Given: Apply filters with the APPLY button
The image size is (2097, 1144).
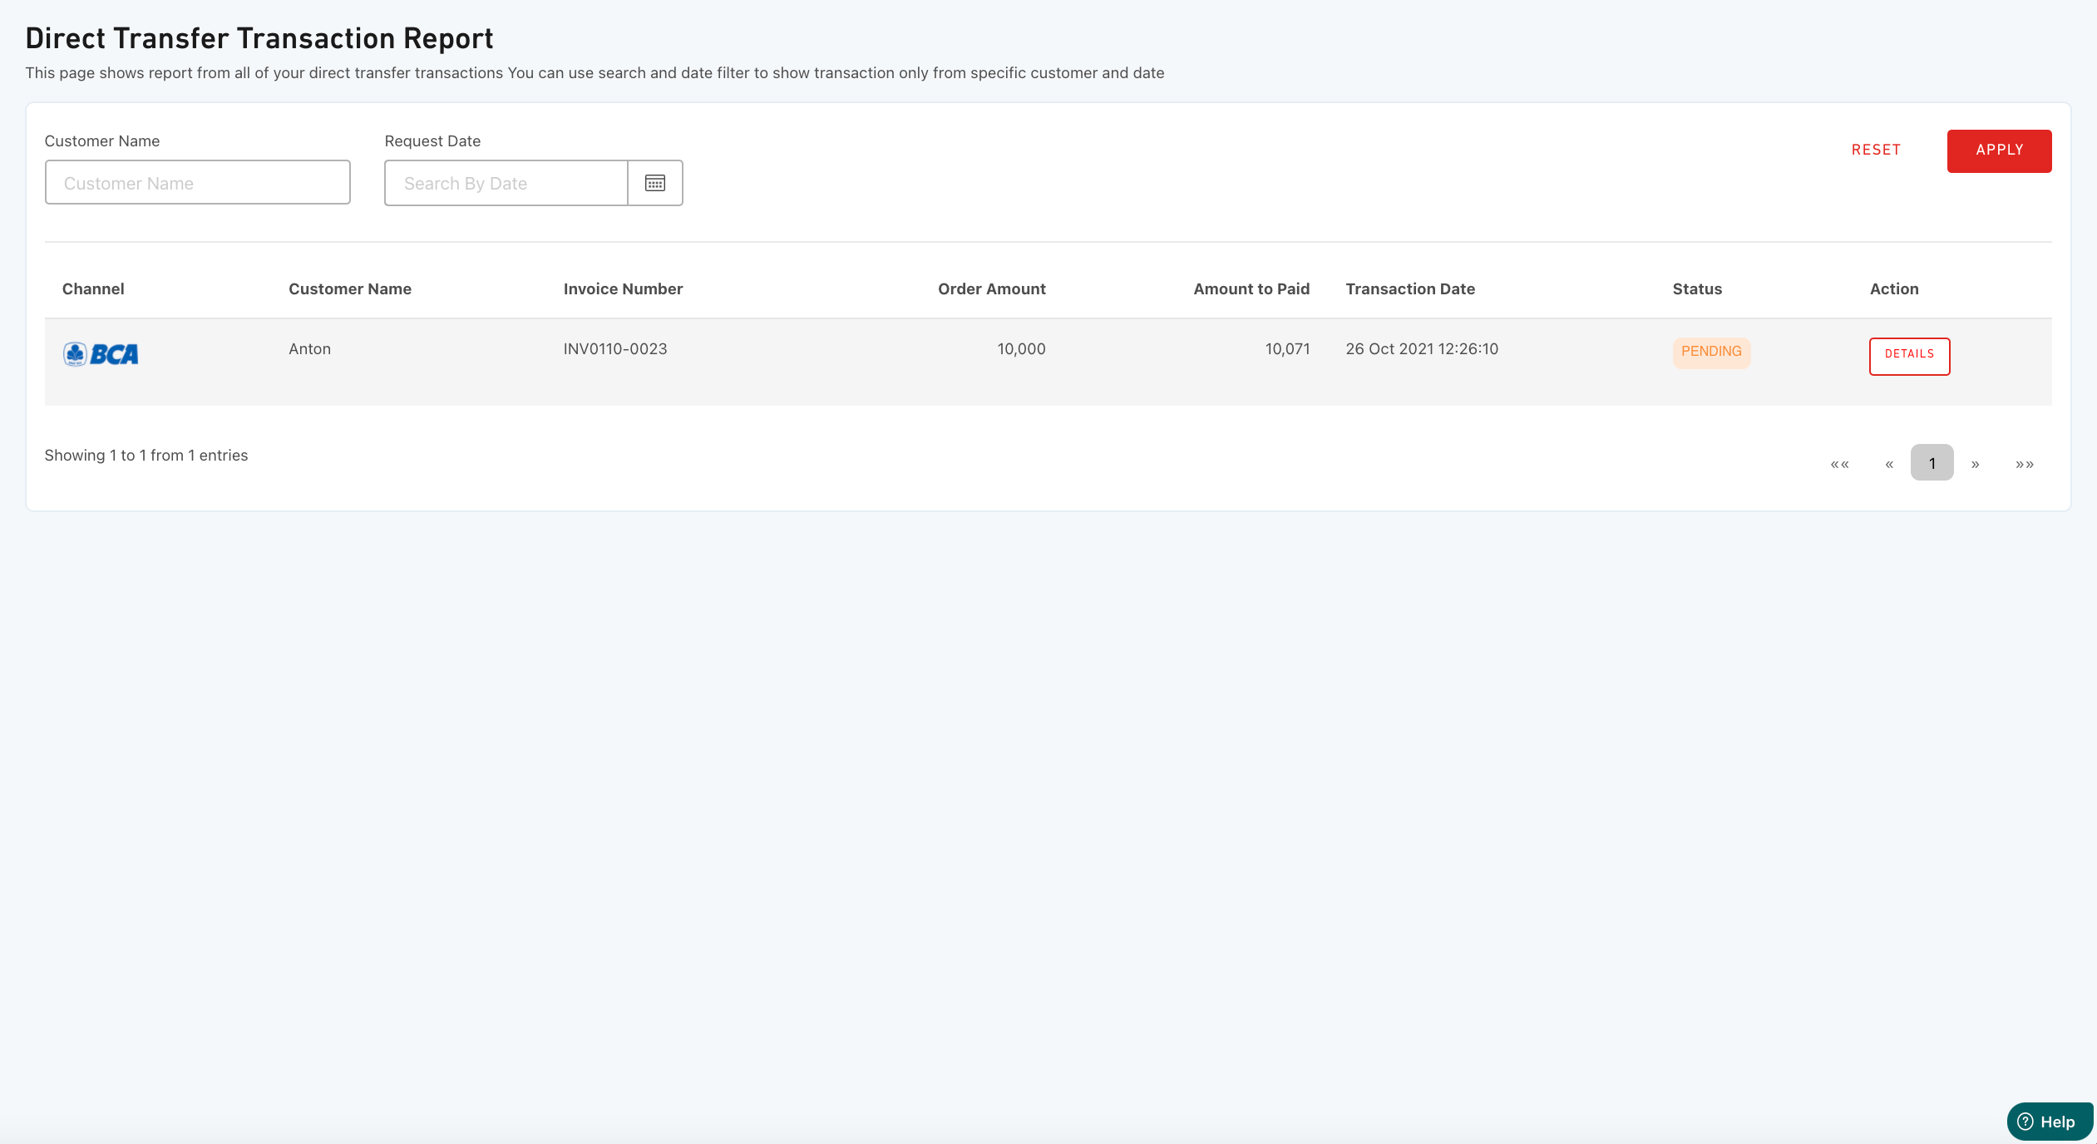Looking at the screenshot, I should [x=1999, y=150].
